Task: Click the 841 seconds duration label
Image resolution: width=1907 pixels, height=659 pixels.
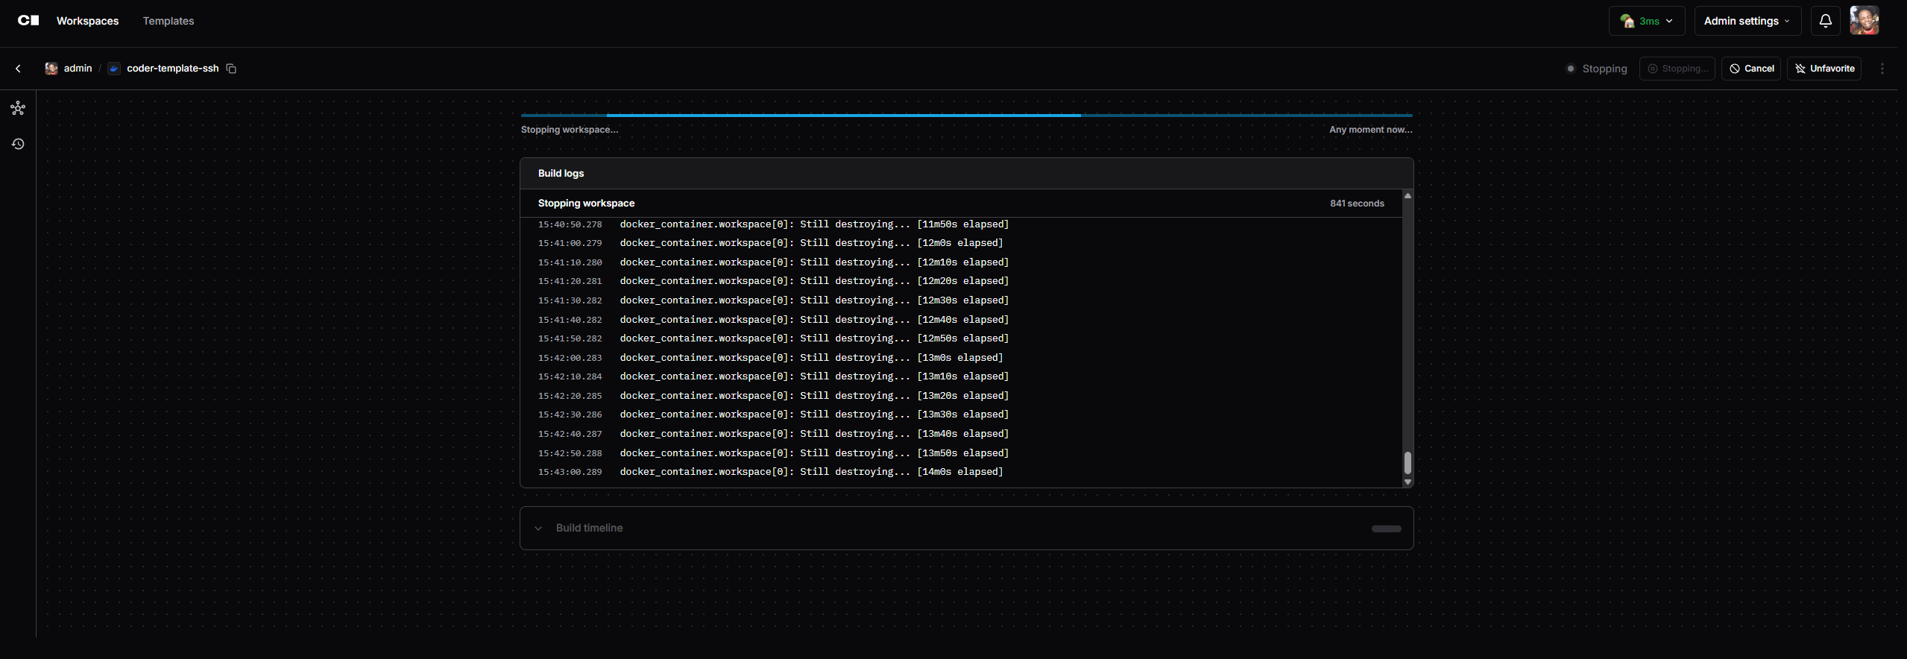Action: [1357, 204]
